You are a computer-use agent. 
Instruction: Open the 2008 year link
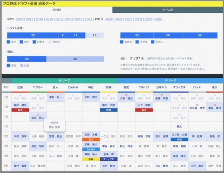(118, 19)
